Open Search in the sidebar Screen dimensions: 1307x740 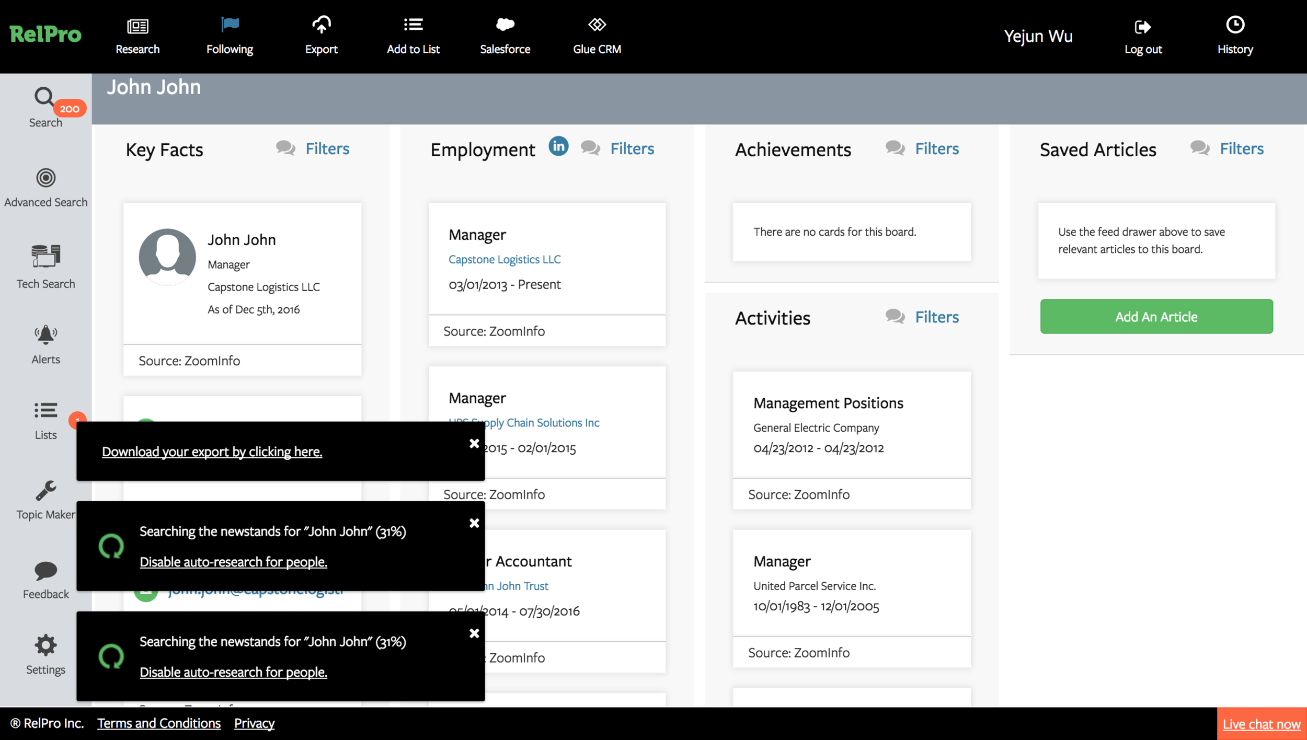pyautogui.click(x=45, y=107)
